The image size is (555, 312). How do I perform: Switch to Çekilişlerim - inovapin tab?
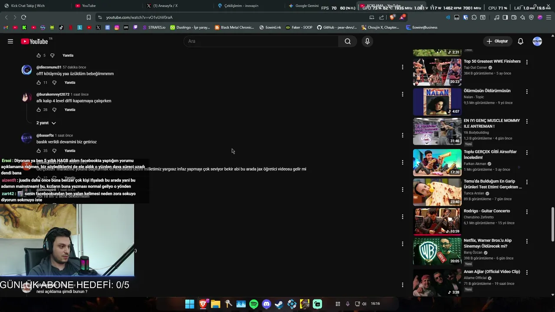(x=249, y=6)
